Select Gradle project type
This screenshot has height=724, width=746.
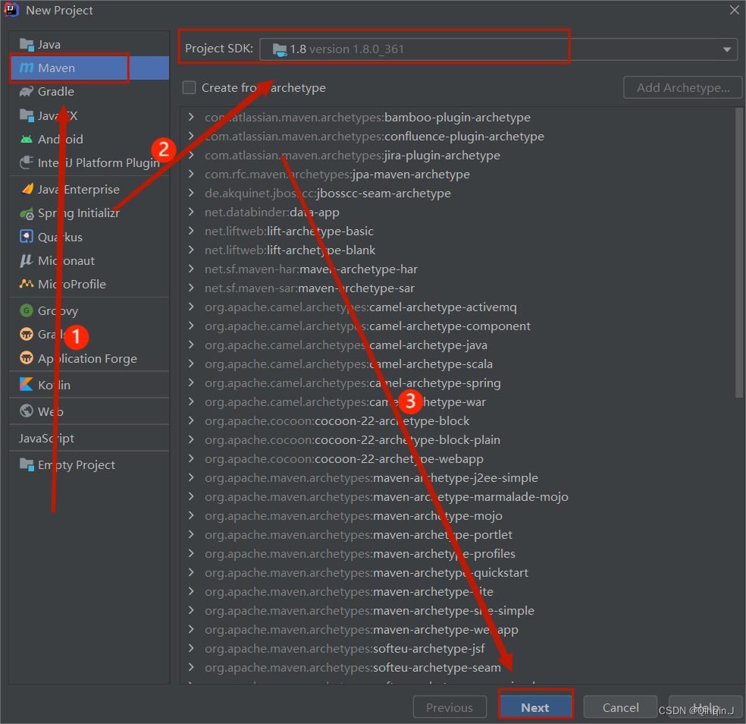tap(89, 92)
